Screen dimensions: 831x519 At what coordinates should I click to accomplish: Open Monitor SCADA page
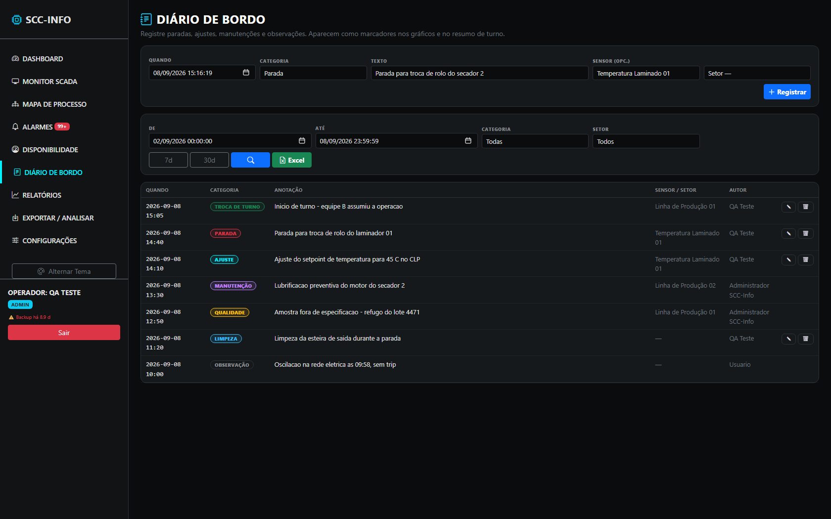click(64, 82)
